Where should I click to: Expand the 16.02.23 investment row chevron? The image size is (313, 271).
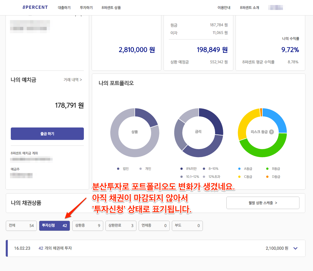click(295, 248)
